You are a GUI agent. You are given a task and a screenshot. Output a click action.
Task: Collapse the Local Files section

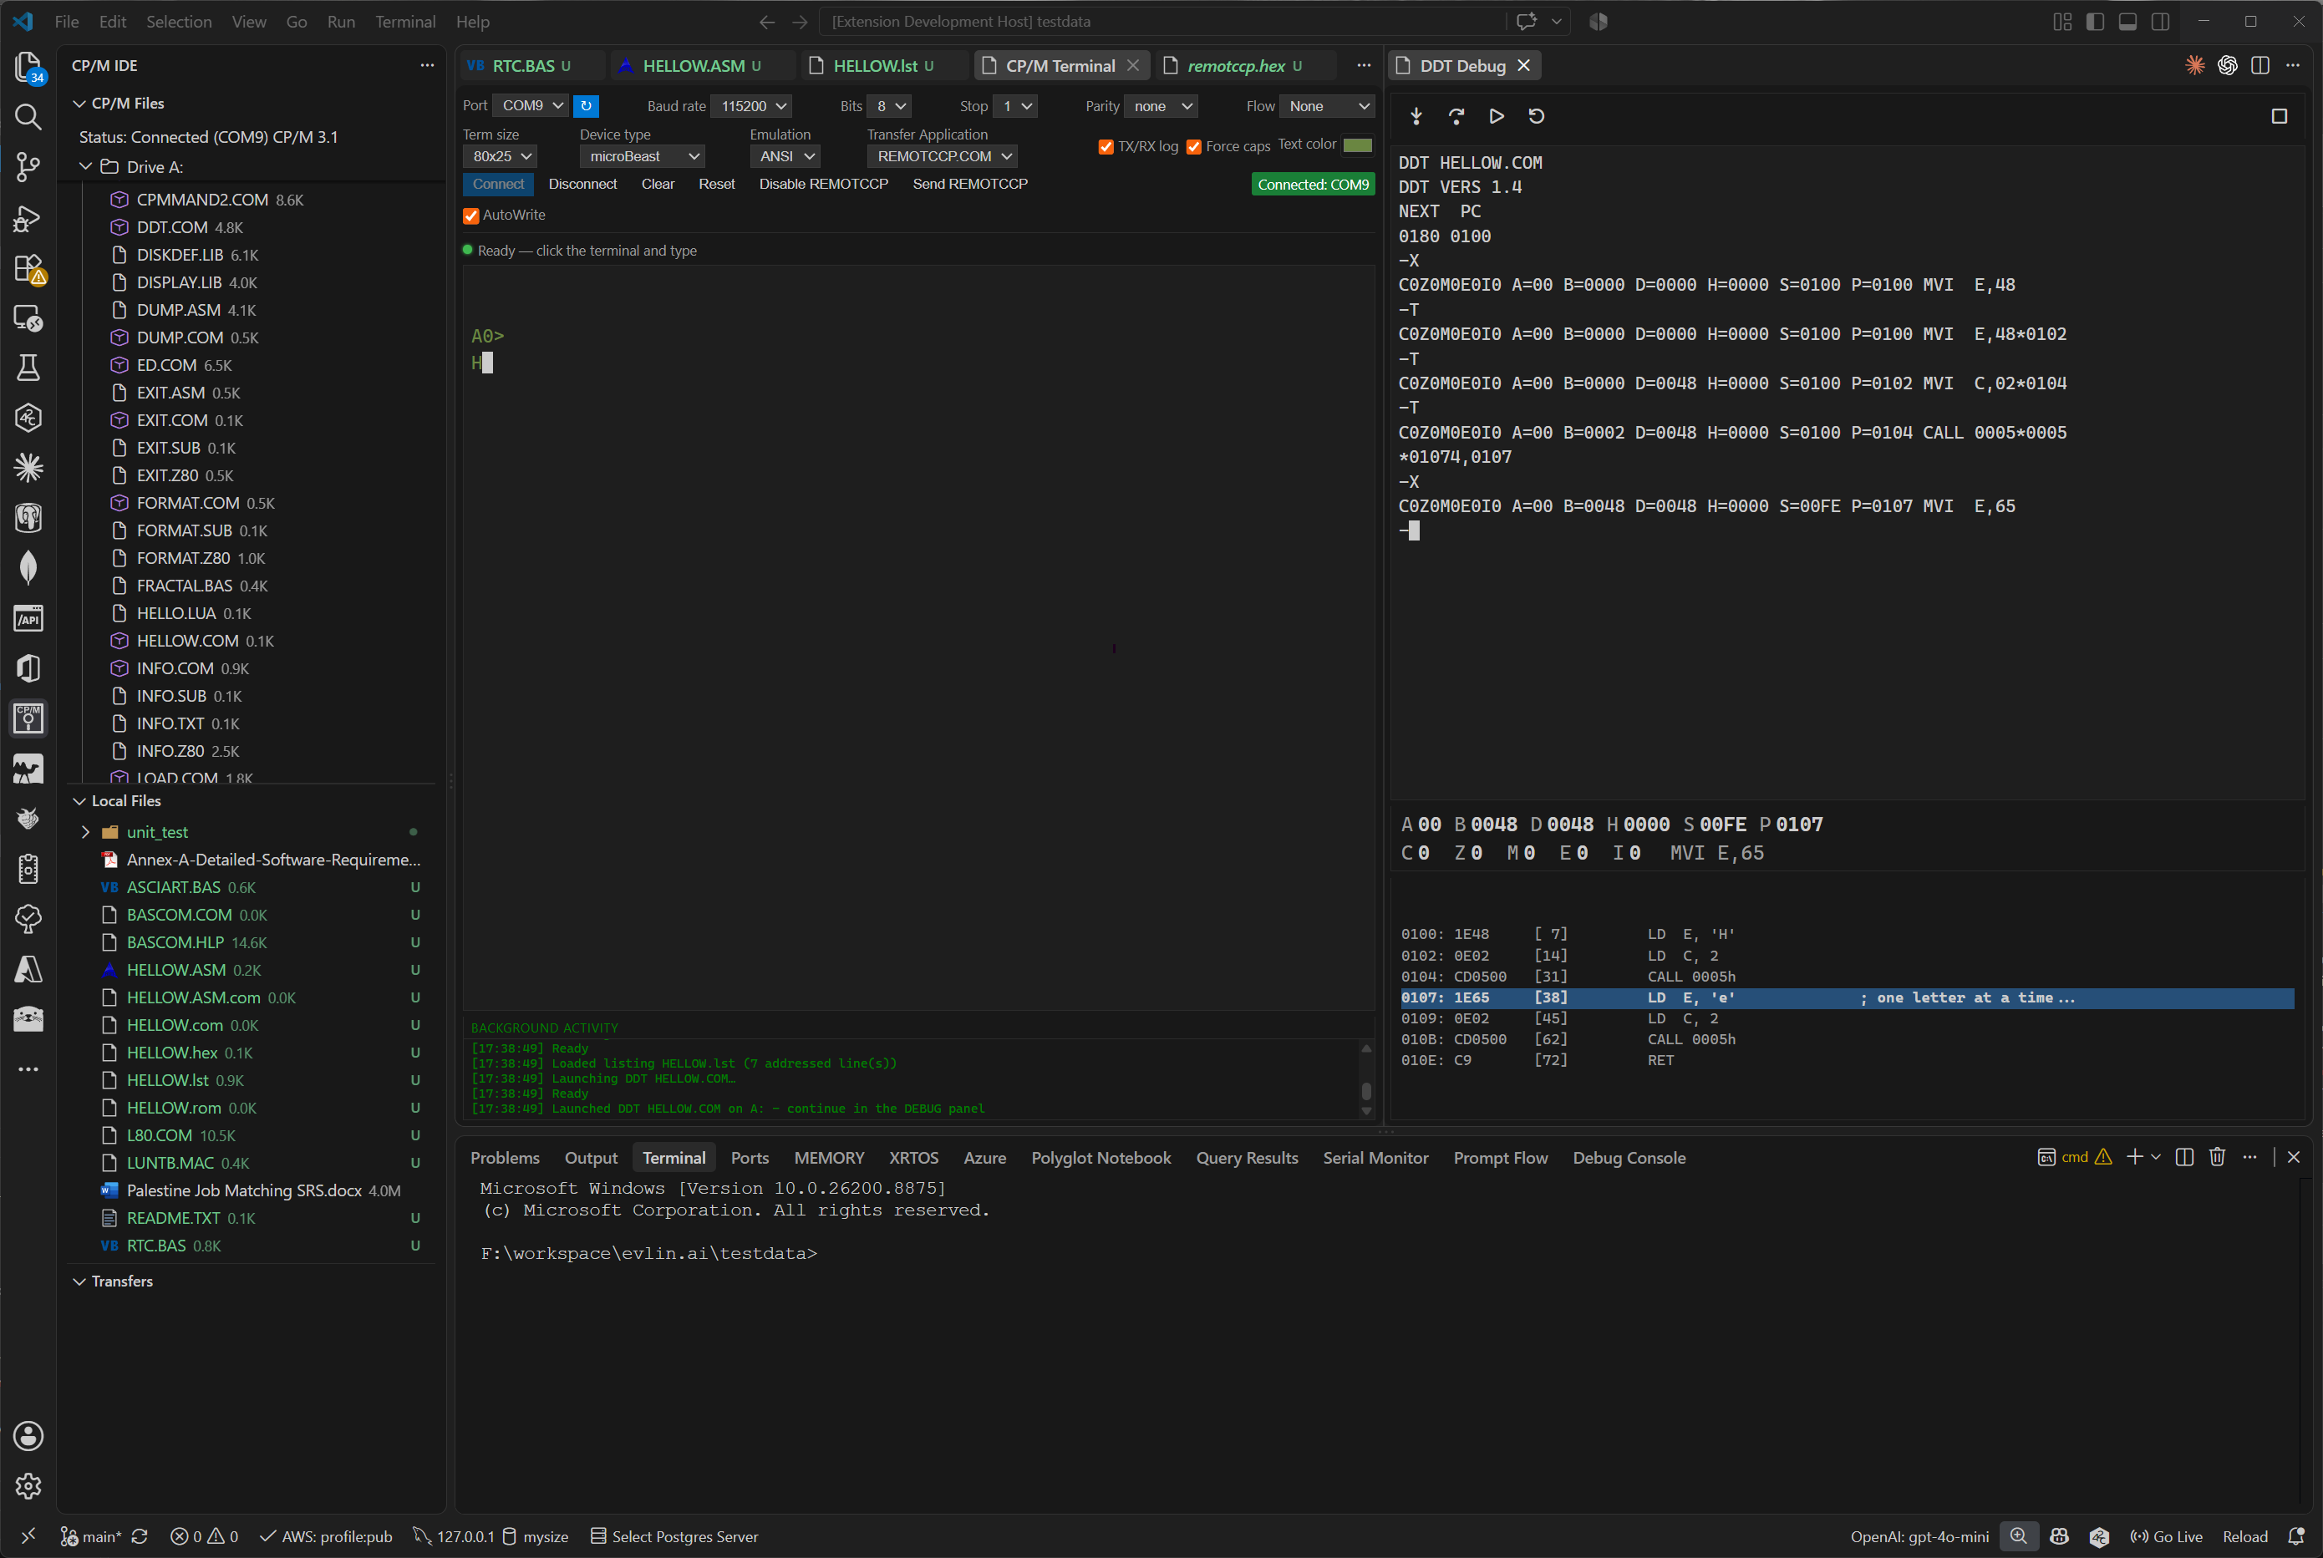[x=79, y=801]
